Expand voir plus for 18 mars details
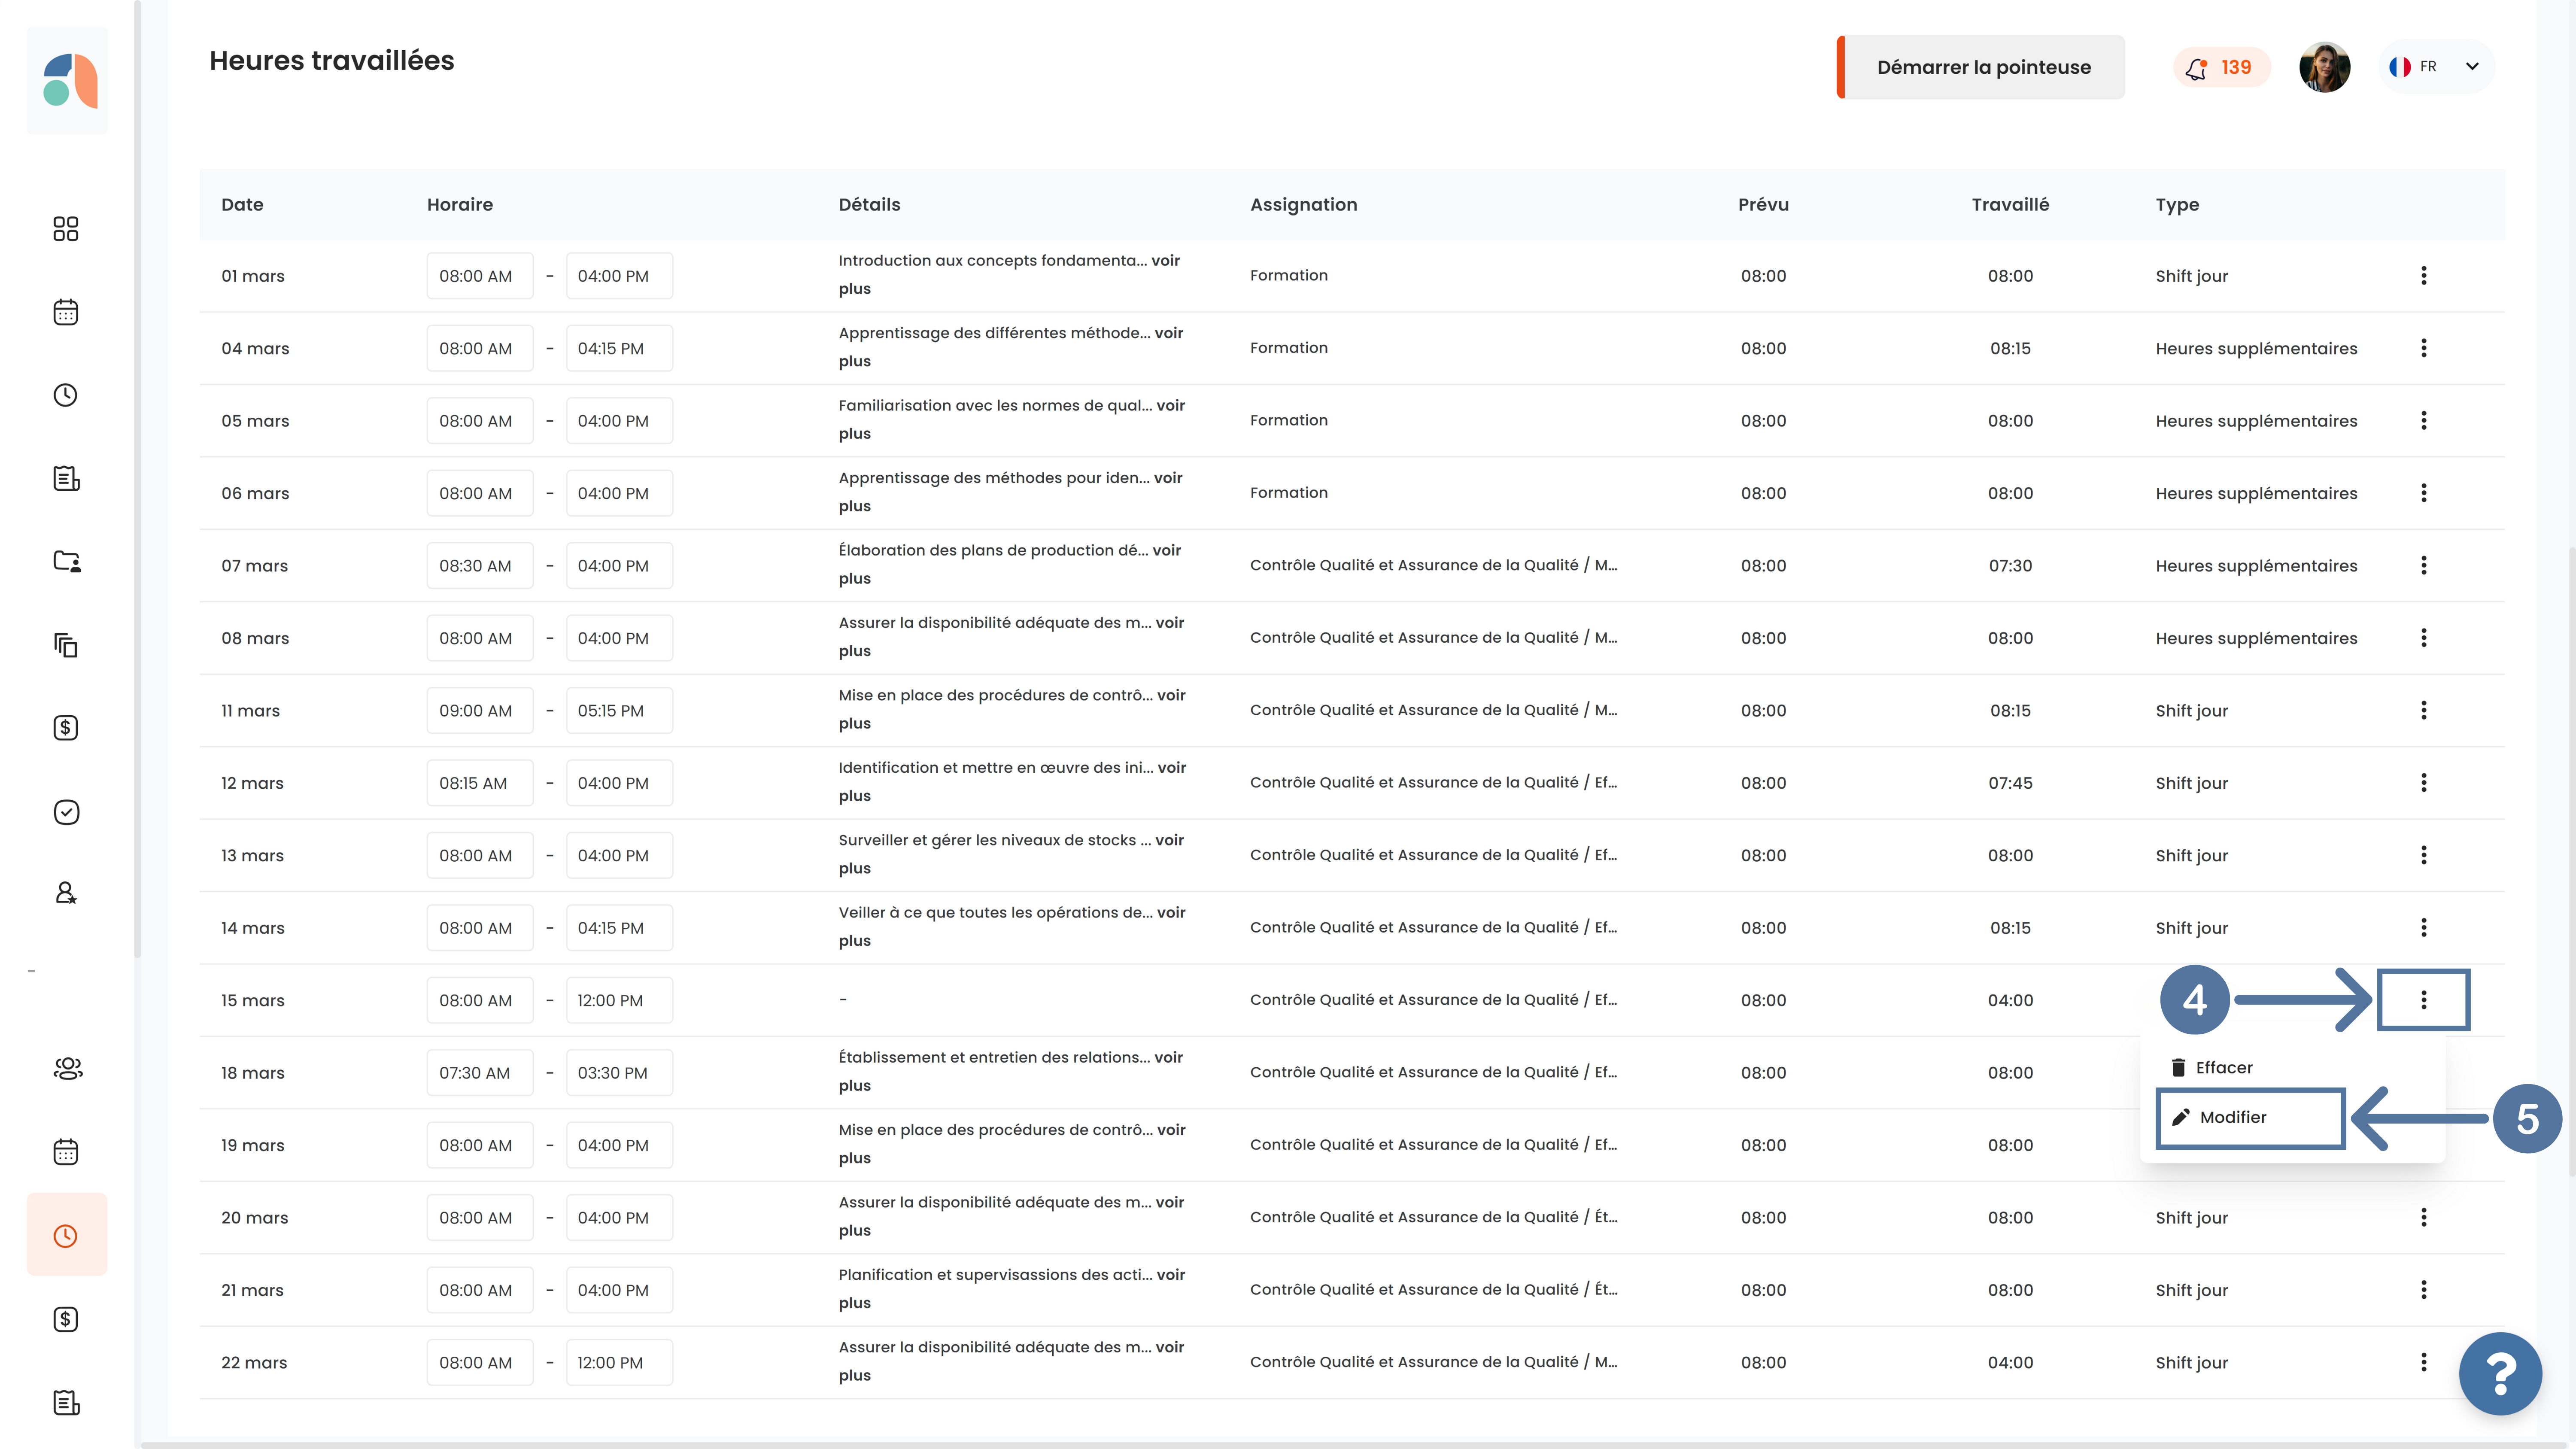Viewport: 2576px width, 1449px height. pos(1168,1058)
